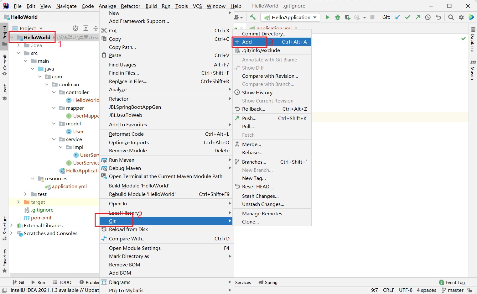Viewport: 477px width, 294px height.
Task: Click the 9:7 cursor position indicator
Action: click(x=375, y=290)
